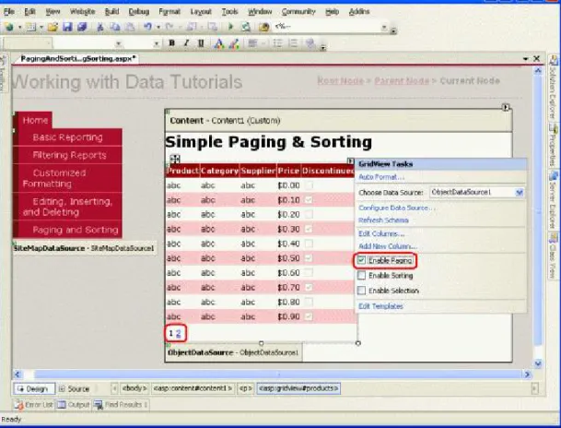This screenshot has height=428, width=561.
Task: Open the Error List tab
Action: pyautogui.click(x=34, y=405)
